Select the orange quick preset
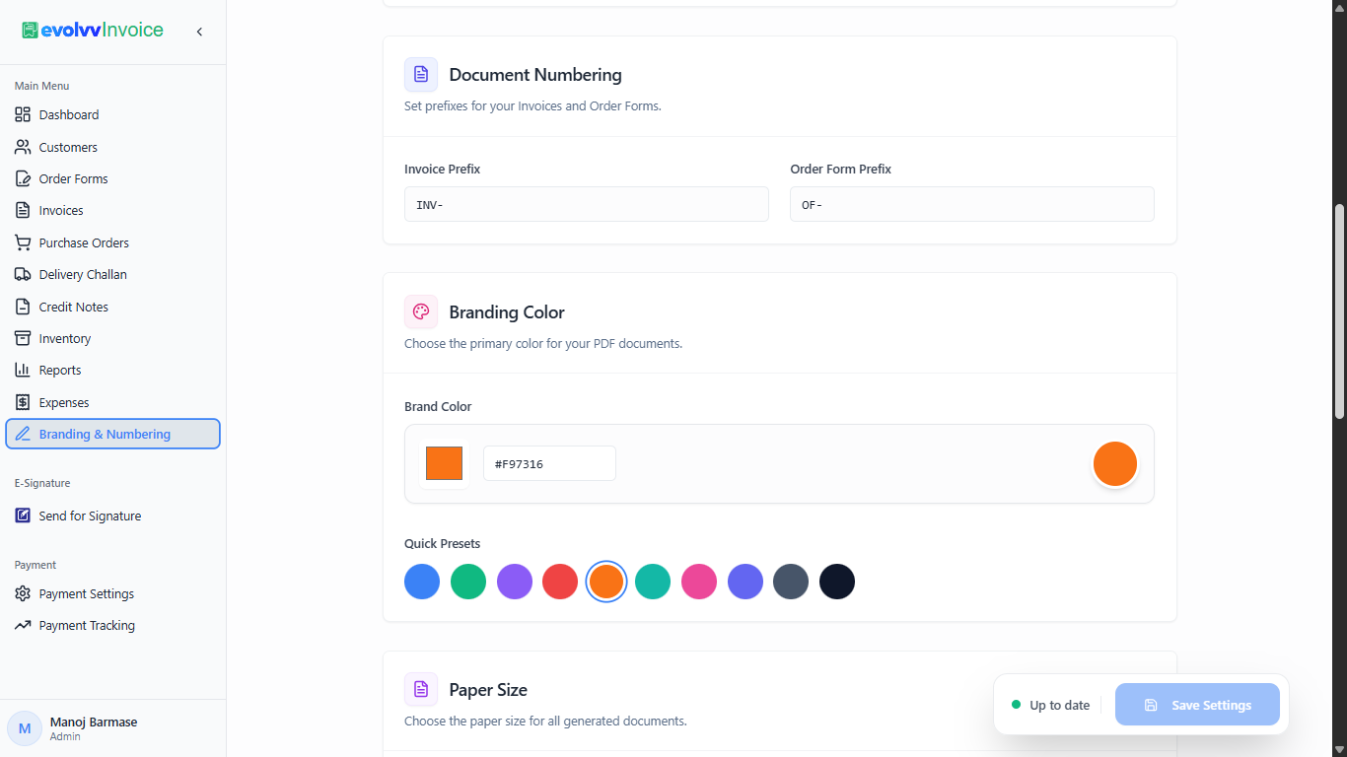 (606, 582)
